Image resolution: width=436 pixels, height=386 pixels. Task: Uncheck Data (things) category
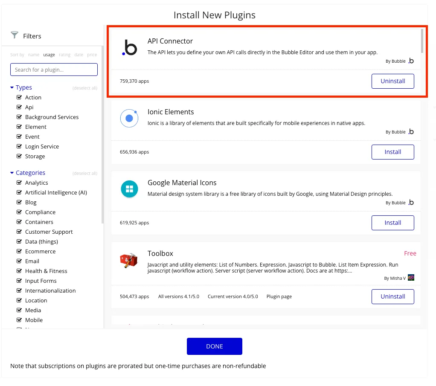19,241
